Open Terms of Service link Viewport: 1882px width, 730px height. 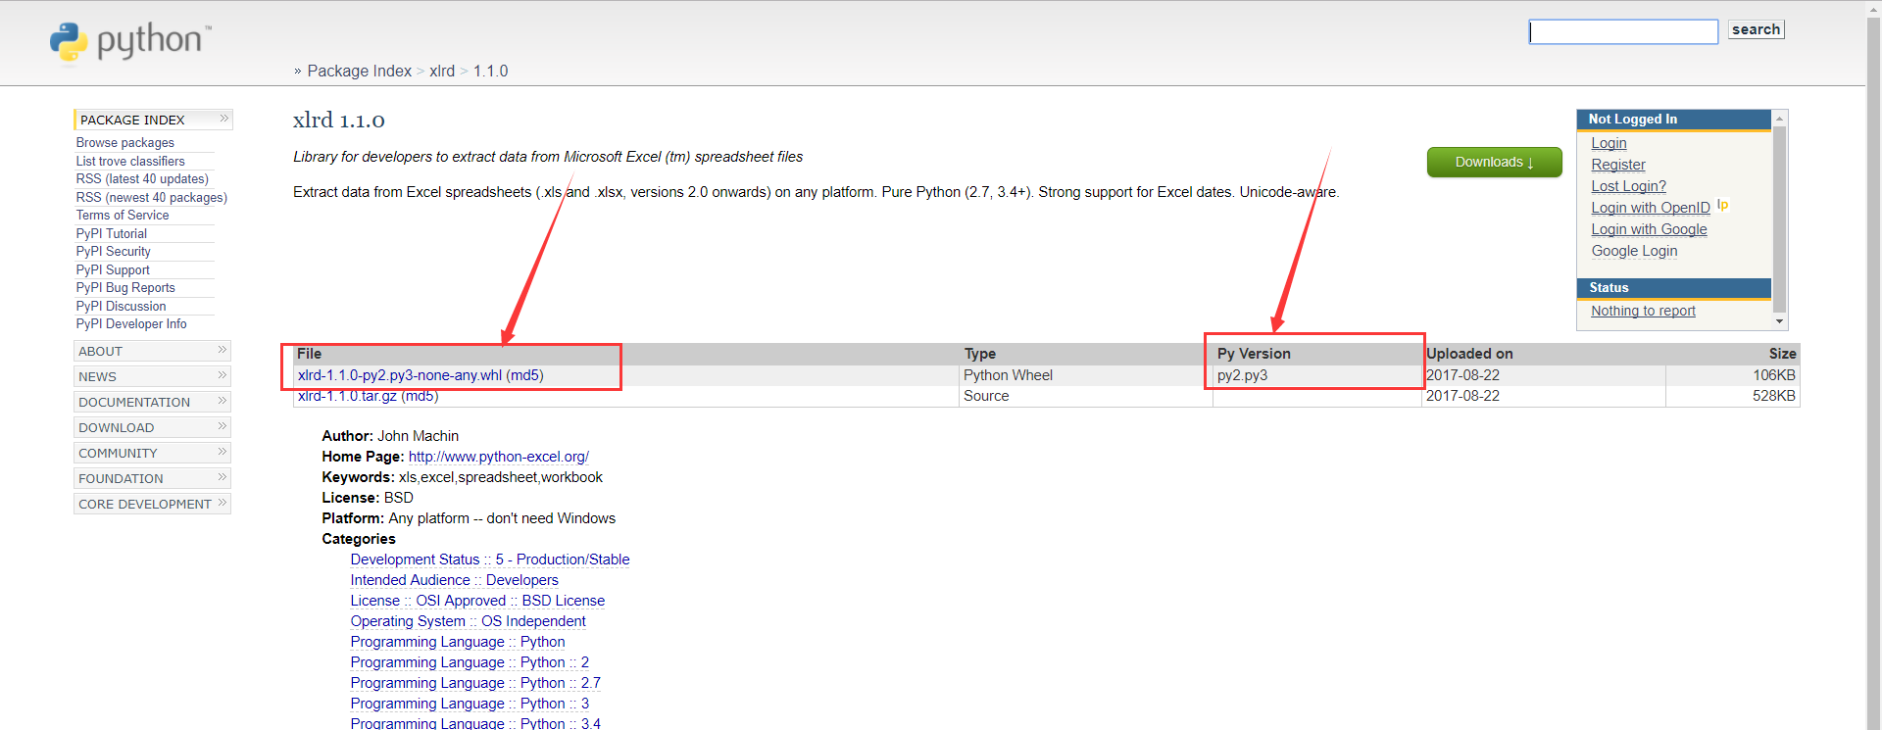click(x=123, y=216)
